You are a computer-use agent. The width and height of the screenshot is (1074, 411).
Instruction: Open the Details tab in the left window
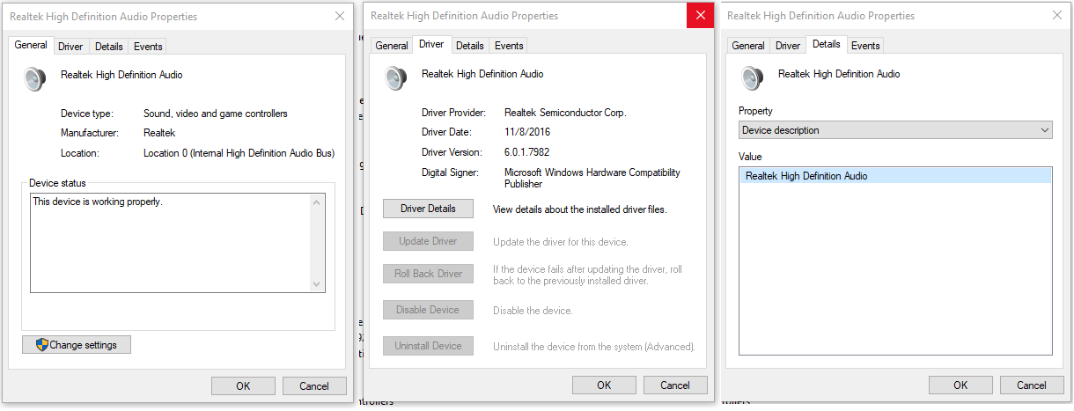109,47
